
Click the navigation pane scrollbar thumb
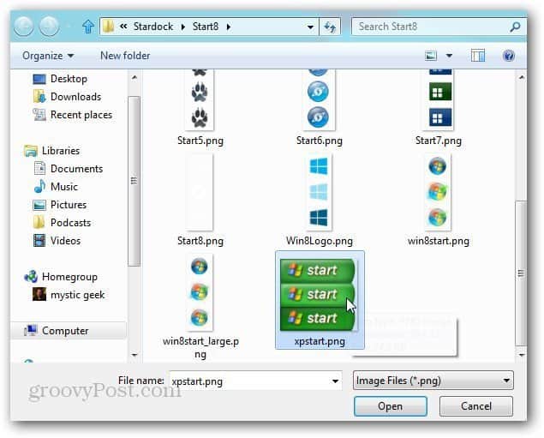click(135, 181)
